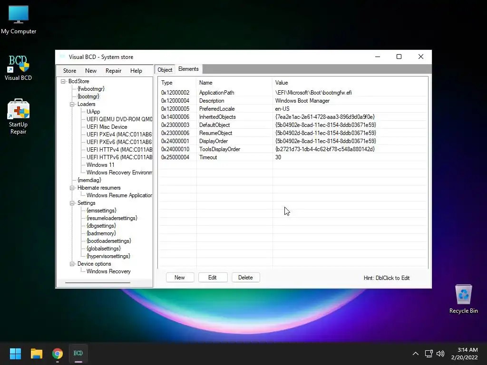This screenshot has height=365, width=487.
Task: Select UEFI Misc Device loader
Action: [x=107, y=127]
